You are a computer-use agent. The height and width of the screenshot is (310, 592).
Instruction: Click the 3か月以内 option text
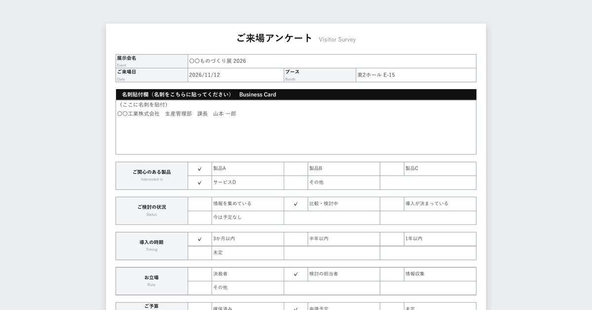224,239
